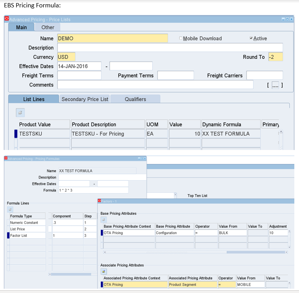Click the Base Pricing Attributes vertical scrollbar down arrow
The height and width of the screenshot is (293, 299).
[289, 247]
